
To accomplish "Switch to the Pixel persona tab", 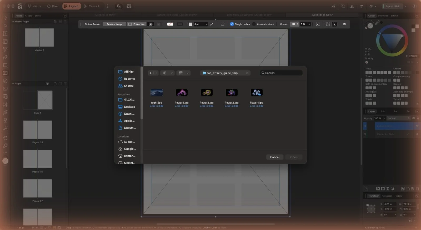I will pos(53,6).
